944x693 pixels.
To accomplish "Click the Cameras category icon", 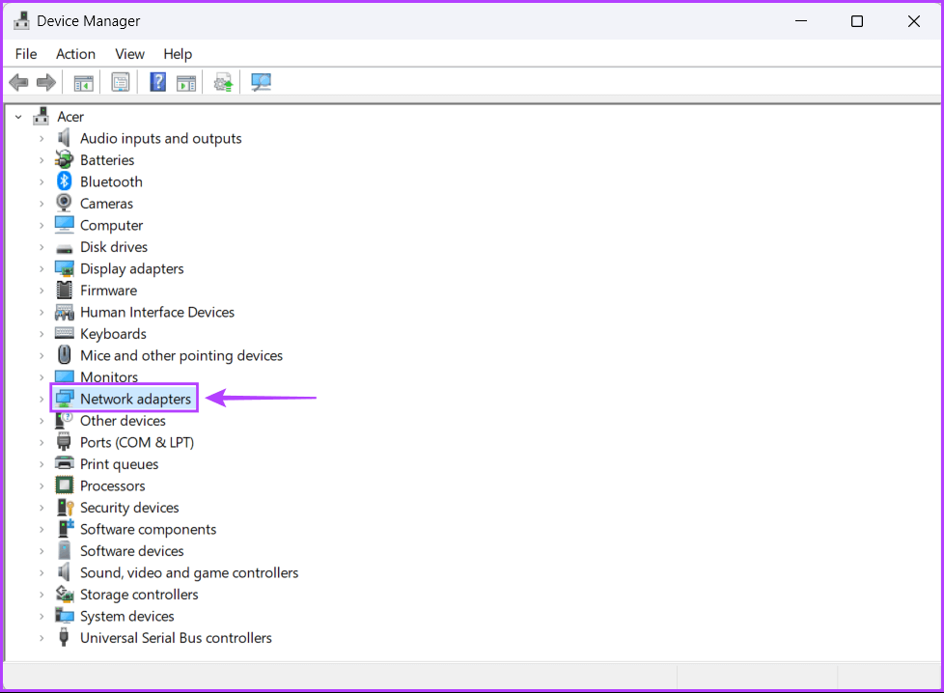I will point(65,204).
